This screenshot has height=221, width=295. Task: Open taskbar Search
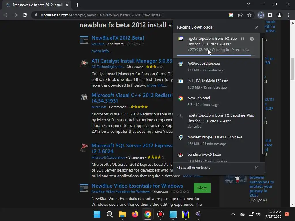pyautogui.click(x=110, y=214)
